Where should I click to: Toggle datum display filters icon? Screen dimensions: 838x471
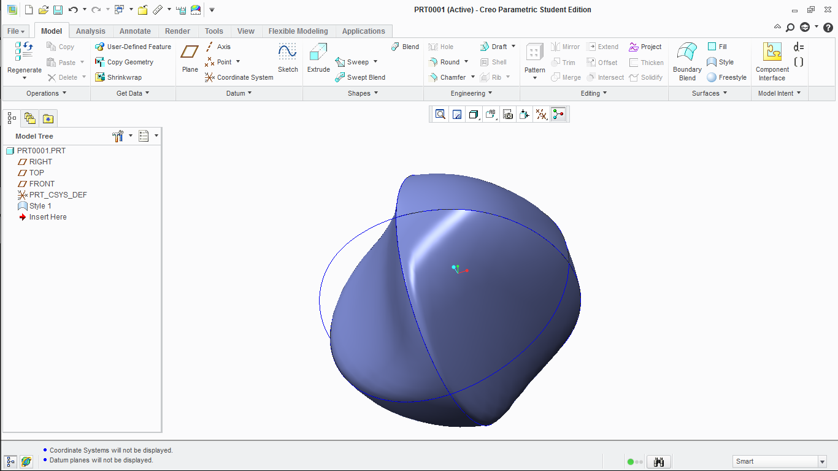541,114
